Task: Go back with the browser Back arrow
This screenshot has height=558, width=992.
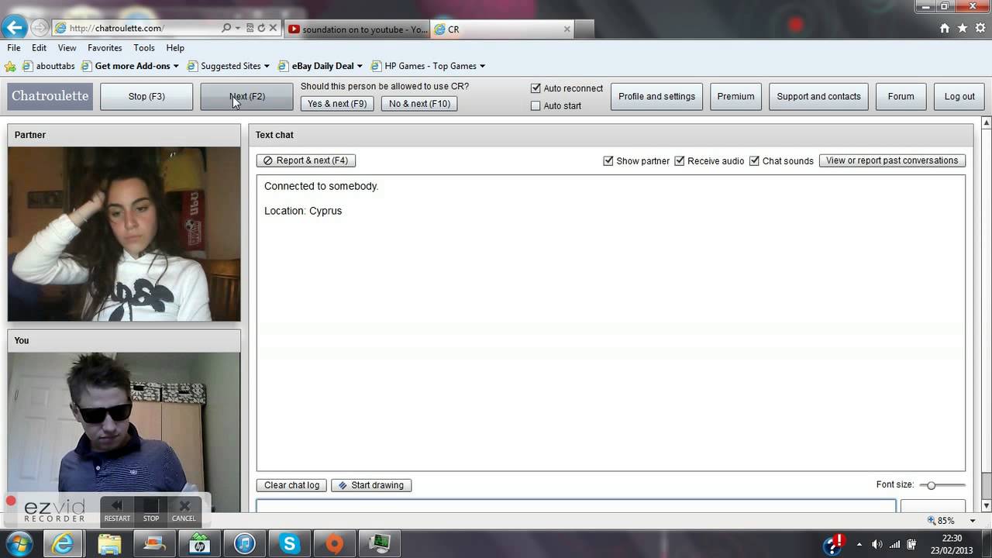Action: (15, 28)
